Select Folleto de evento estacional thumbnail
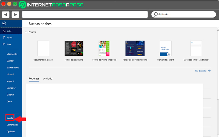Screen dimensions: 219x137 tap(104, 48)
